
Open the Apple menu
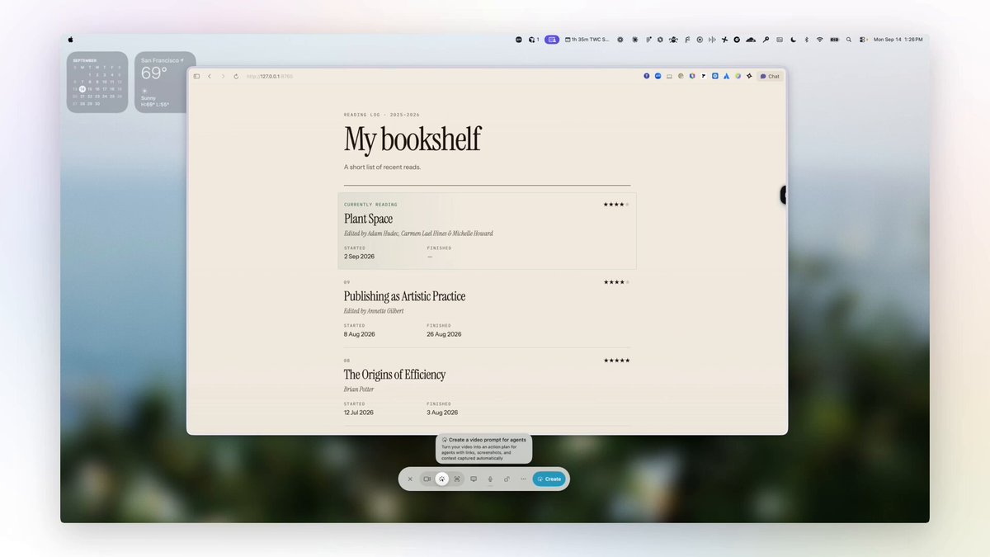point(71,39)
